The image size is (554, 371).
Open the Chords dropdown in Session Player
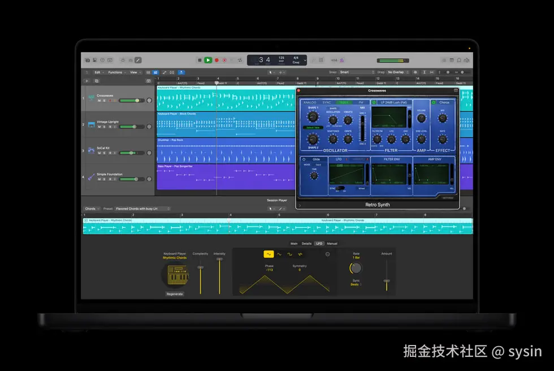click(x=92, y=209)
